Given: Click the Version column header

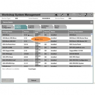Looking at the screenshot, I should click(x=28, y=32).
